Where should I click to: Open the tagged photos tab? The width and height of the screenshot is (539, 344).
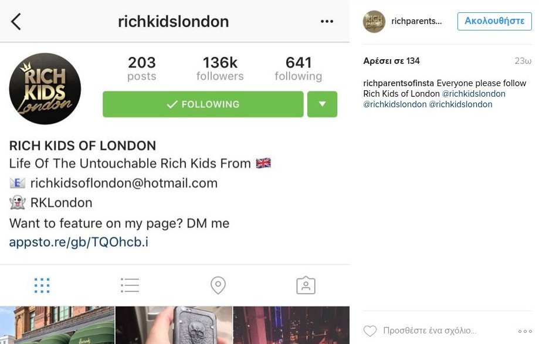coord(306,285)
